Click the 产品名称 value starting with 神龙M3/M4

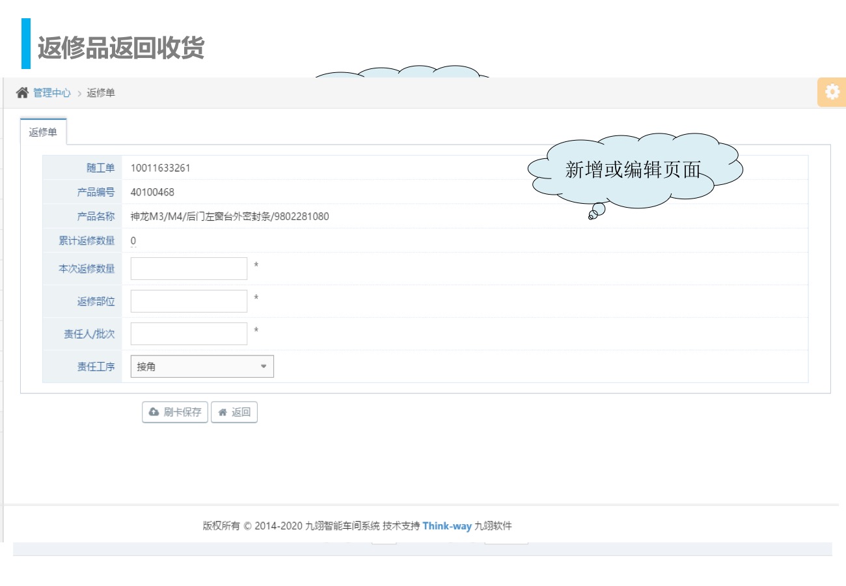click(x=230, y=217)
